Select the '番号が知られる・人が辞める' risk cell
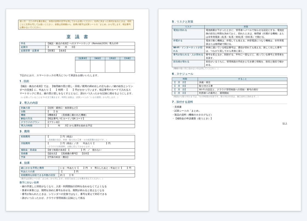This screenshot has height=221, width=307. coord(188,56)
